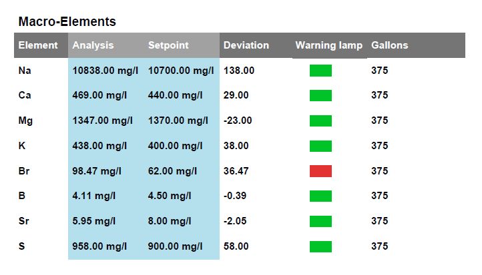Click the Analysis column header

point(93,45)
